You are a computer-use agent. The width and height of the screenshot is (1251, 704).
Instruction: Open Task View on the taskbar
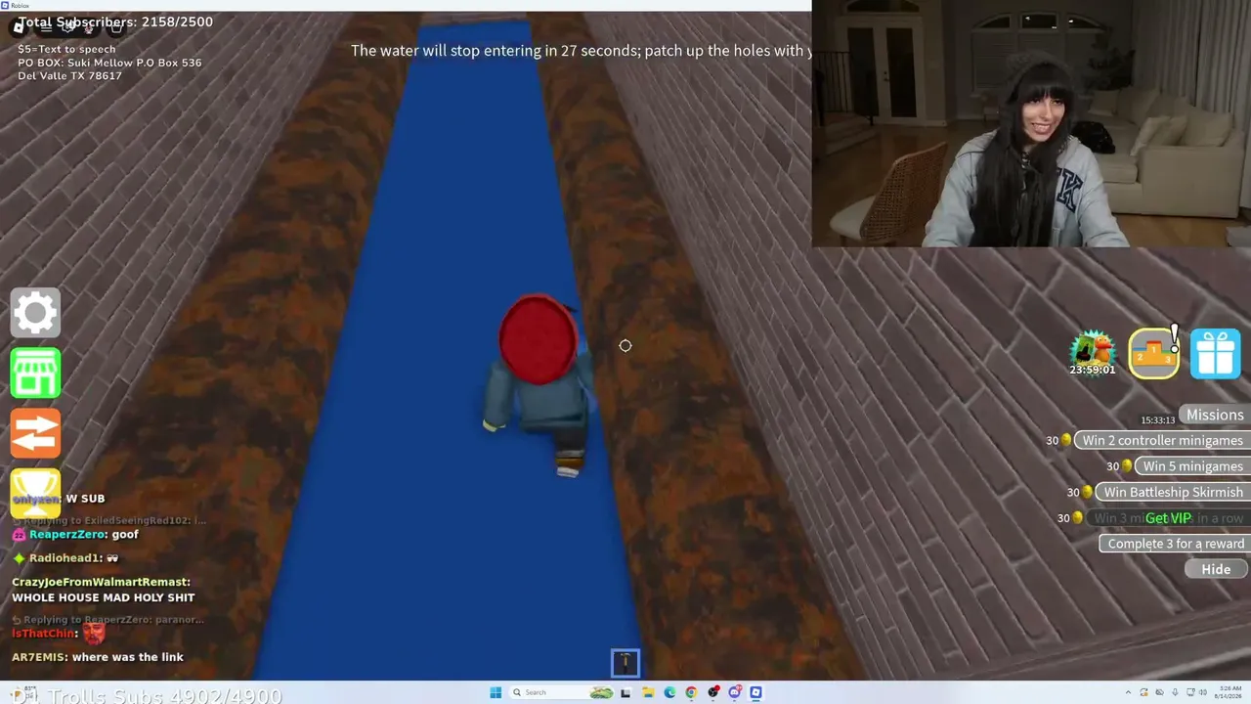pos(626,692)
